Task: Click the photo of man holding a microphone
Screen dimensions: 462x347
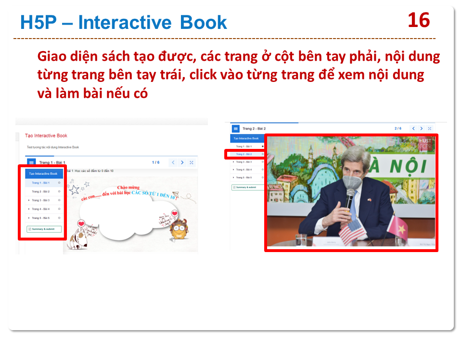Action: coord(351,193)
